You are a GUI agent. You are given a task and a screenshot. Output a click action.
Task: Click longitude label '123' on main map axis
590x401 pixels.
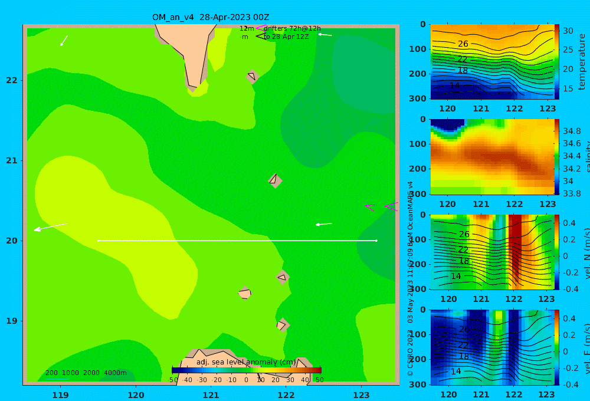coord(361,395)
